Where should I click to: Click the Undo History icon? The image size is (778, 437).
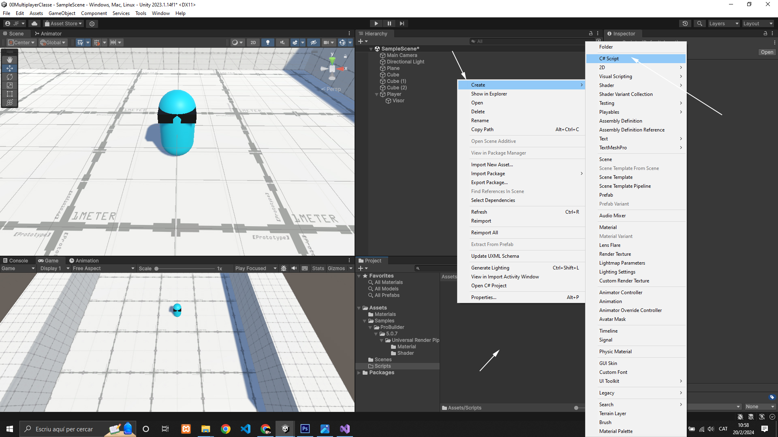tap(685, 23)
